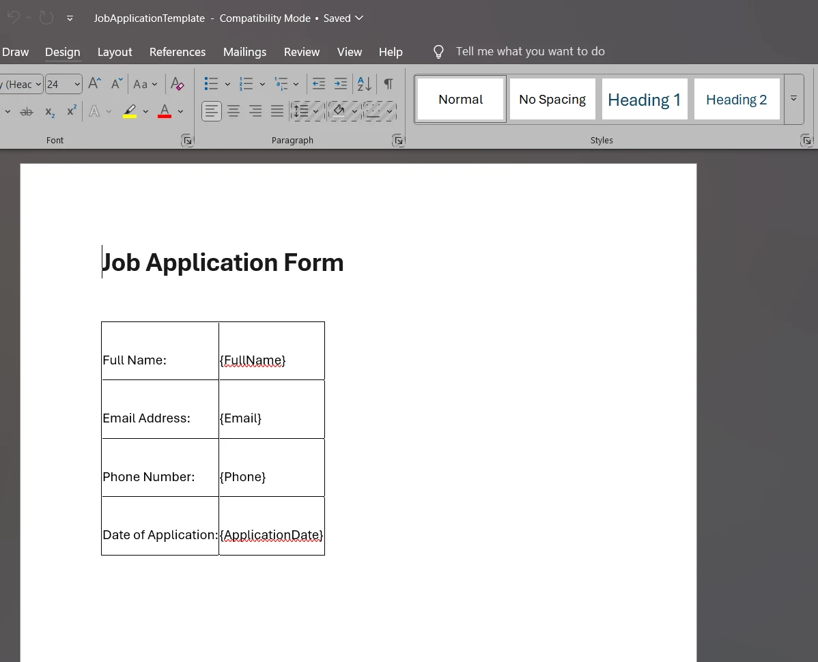Click the Decrease Indent icon
818x662 pixels.
318,84
